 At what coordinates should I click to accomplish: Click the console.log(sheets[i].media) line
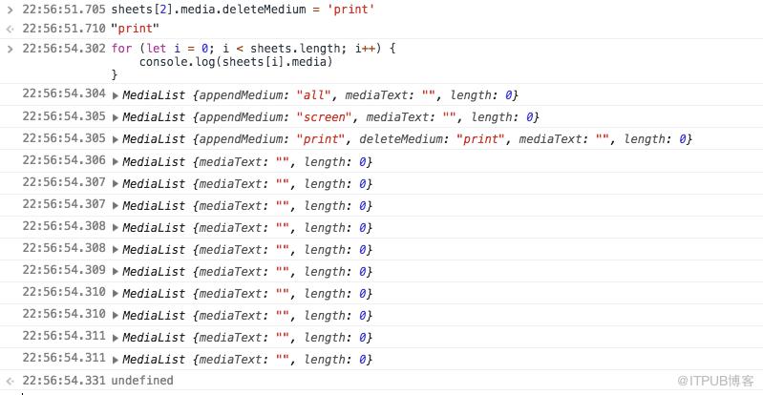click(236, 62)
